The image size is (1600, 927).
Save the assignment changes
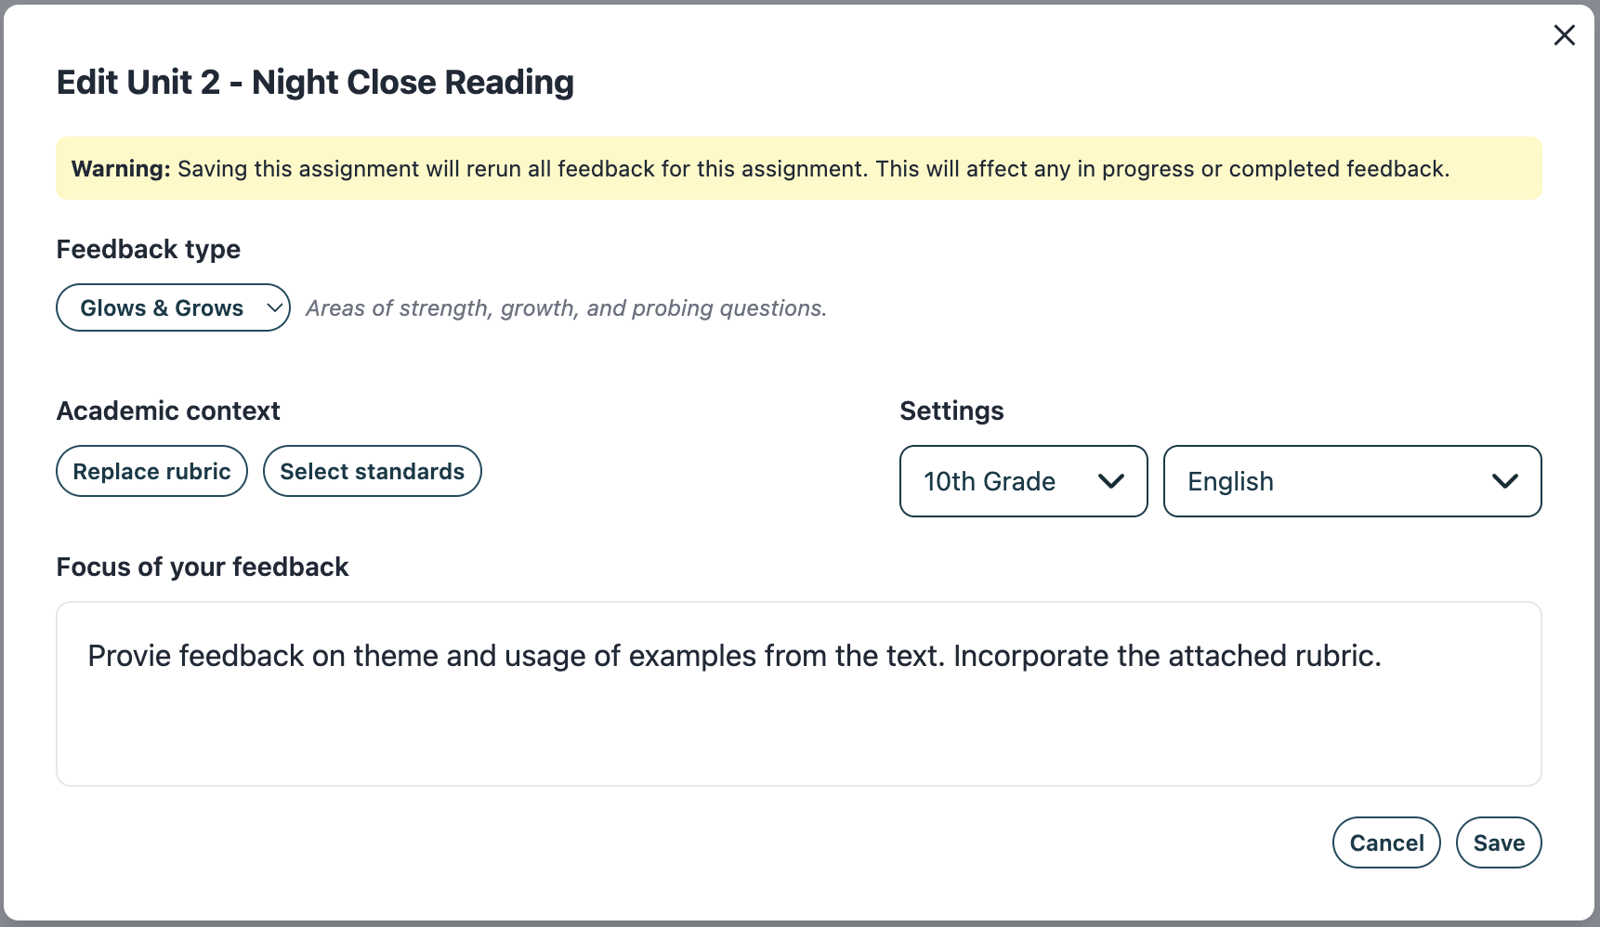pos(1499,842)
